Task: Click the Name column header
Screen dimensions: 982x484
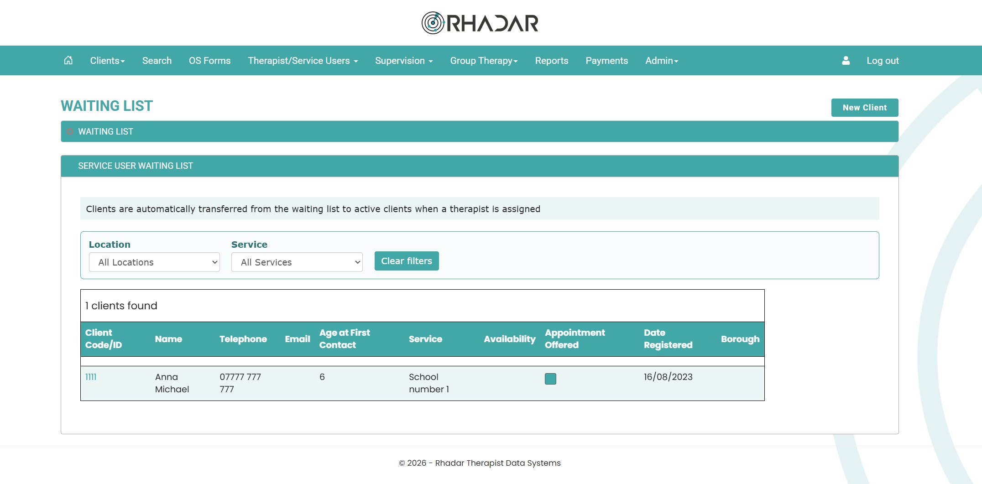Action: click(168, 339)
